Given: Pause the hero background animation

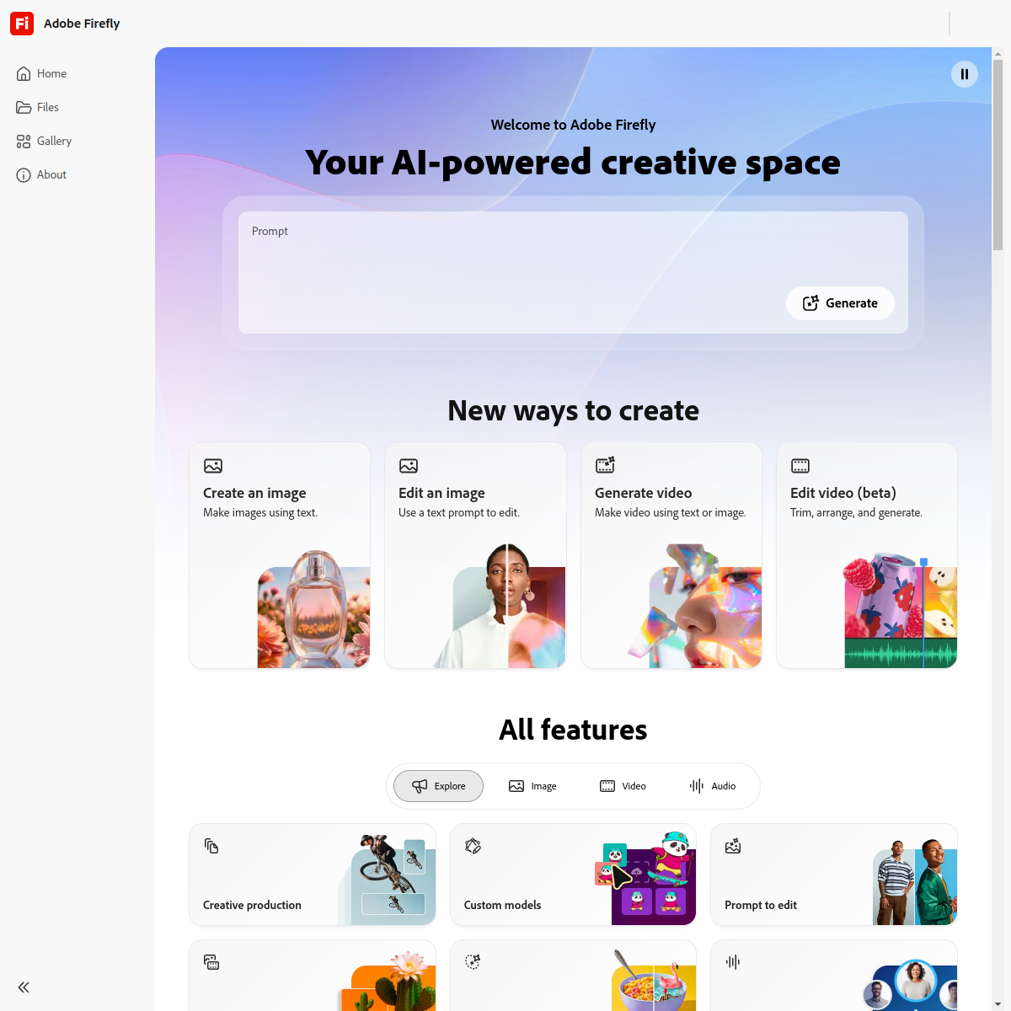Looking at the screenshot, I should 965,74.
